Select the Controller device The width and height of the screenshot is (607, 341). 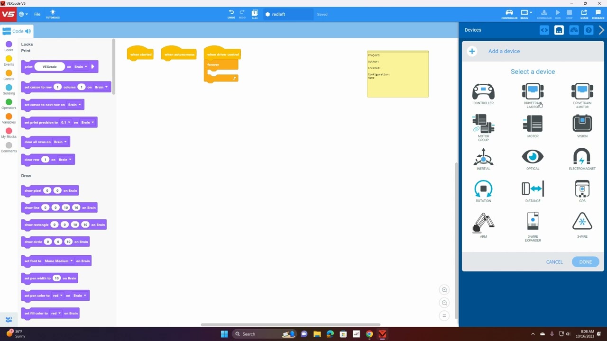click(x=483, y=94)
